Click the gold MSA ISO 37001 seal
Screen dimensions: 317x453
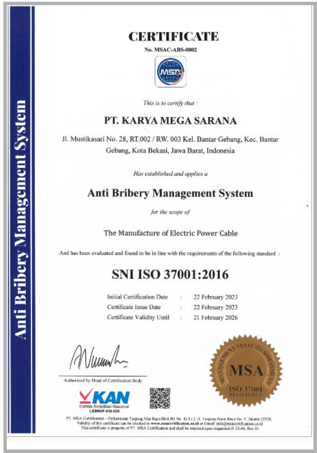click(x=246, y=371)
